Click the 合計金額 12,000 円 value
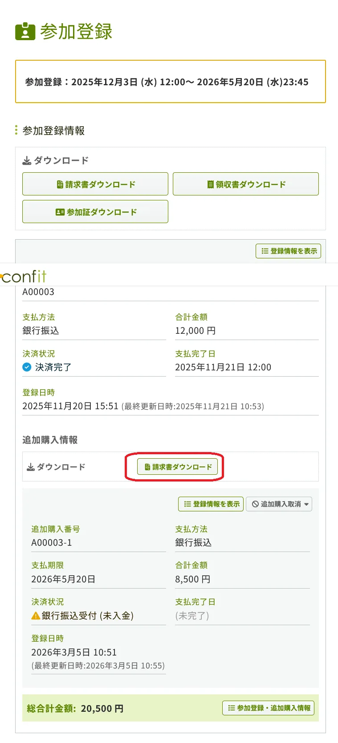Screen dimensions: 338x743 195,331
